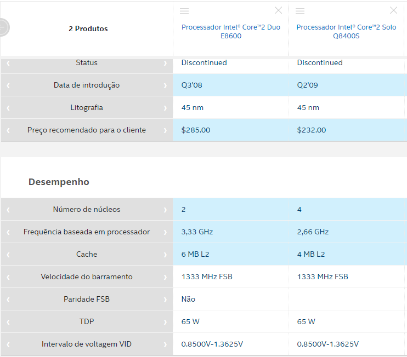
Task: Select the Data de introdução label
Action: [x=87, y=85]
